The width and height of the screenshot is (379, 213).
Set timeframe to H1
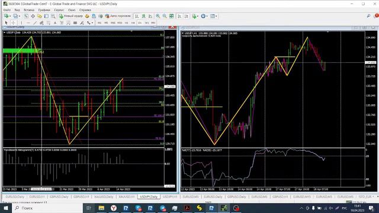coord(126,22)
